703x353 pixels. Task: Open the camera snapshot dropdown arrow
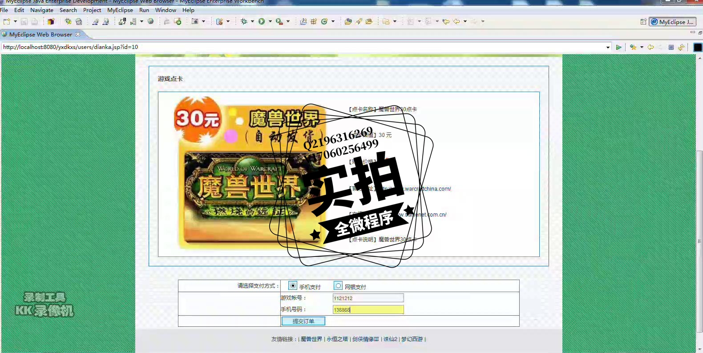pos(203,21)
